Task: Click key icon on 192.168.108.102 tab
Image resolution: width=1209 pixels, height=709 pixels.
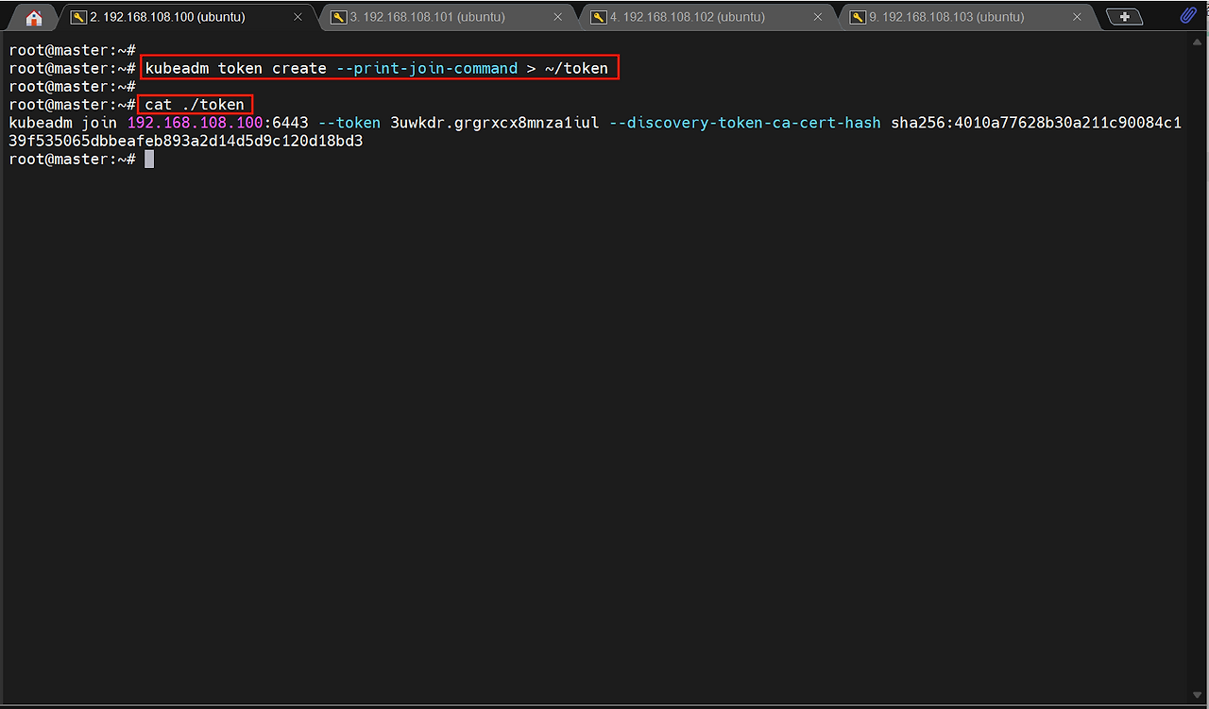Action: (598, 17)
